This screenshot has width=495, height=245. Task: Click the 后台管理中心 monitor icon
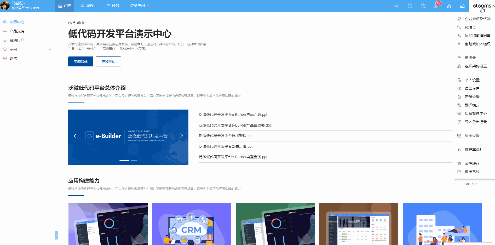[459, 113]
